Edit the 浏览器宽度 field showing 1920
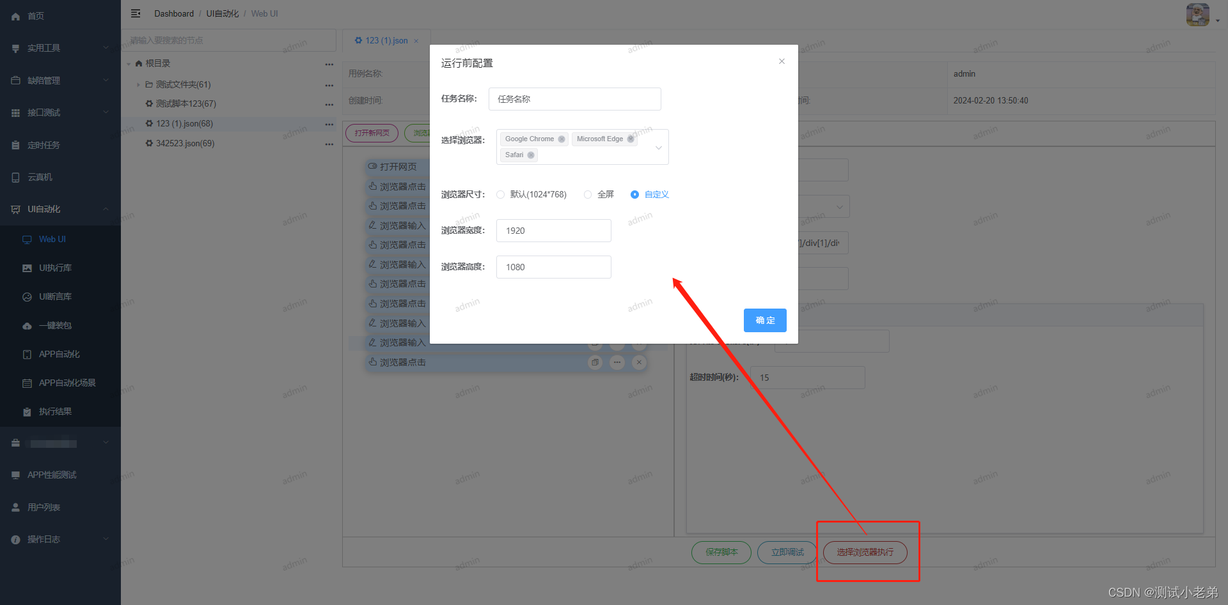 [553, 231]
